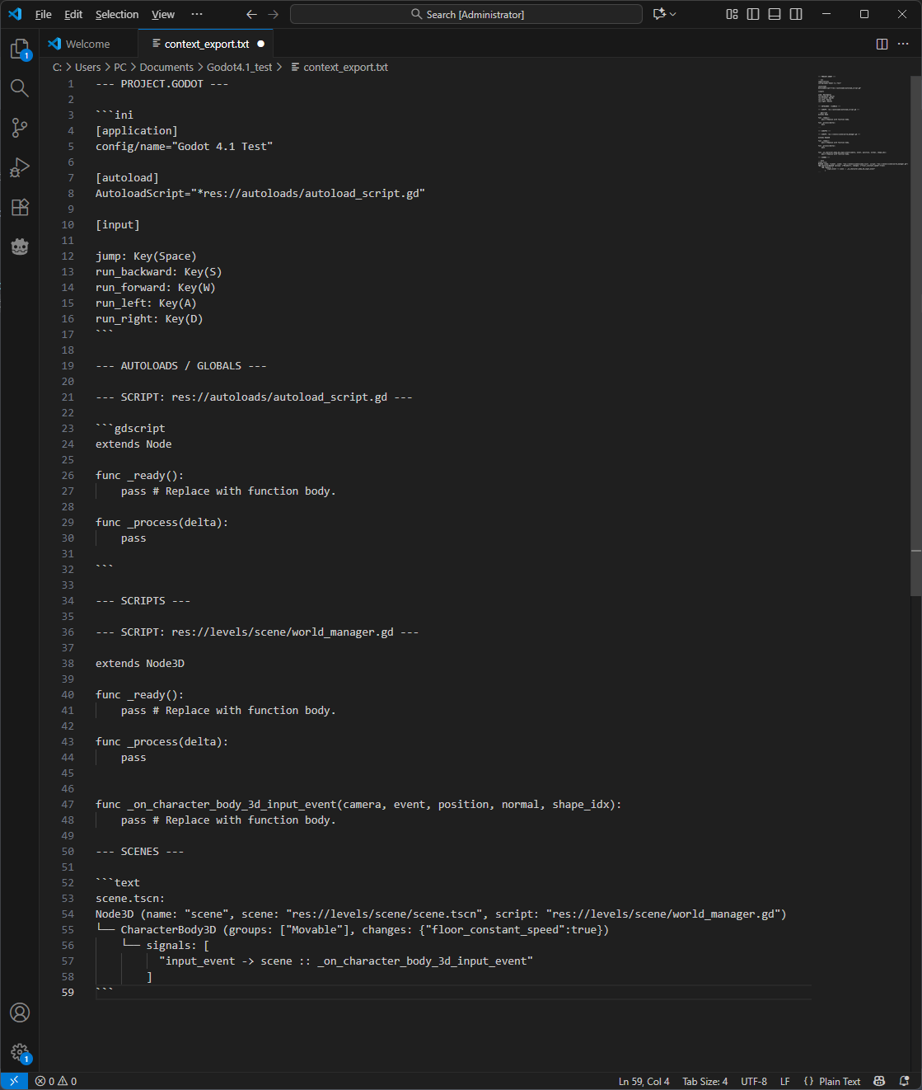Open the notifications bell in status bar

904,1081
